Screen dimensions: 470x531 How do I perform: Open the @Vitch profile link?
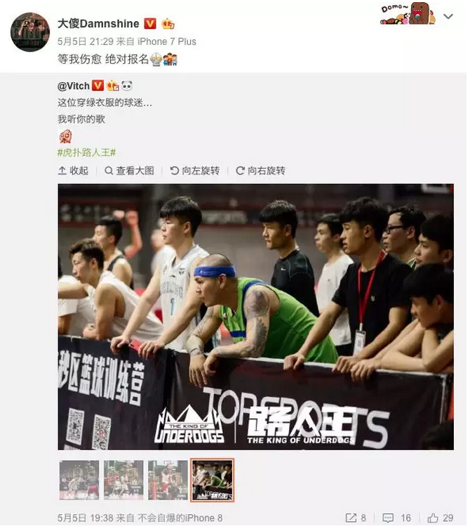click(74, 86)
